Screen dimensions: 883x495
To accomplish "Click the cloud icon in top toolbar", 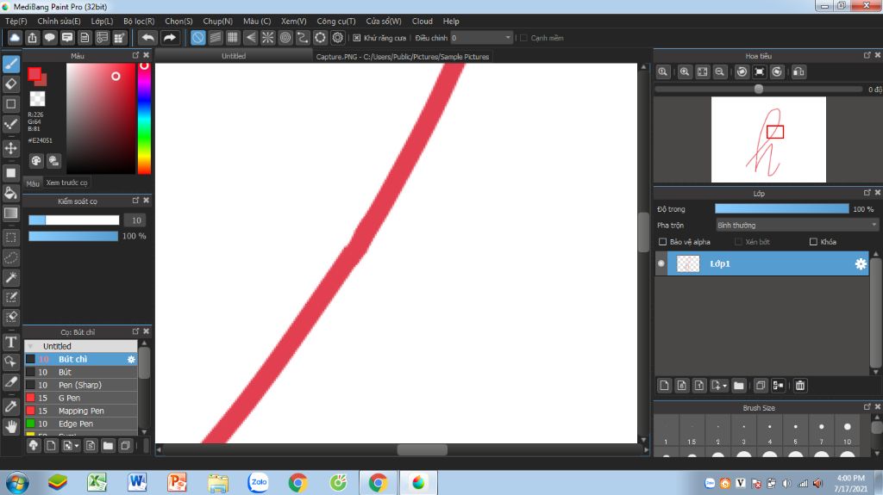I will (x=15, y=38).
